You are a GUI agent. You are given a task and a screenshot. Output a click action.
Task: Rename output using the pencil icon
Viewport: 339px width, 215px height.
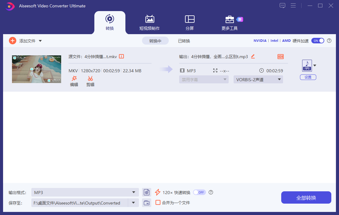(x=253, y=56)
